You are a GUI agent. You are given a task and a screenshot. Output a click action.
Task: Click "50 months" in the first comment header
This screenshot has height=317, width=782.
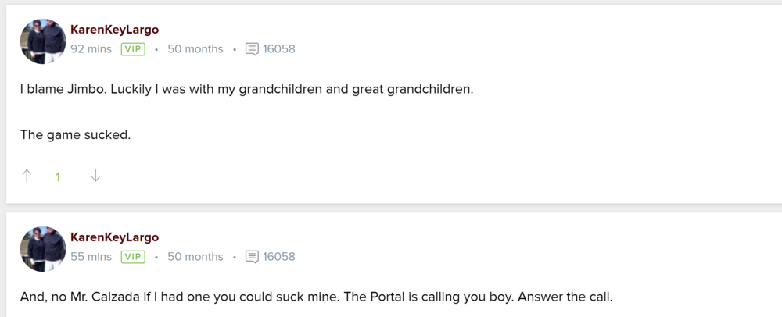[x=195, y=49]
